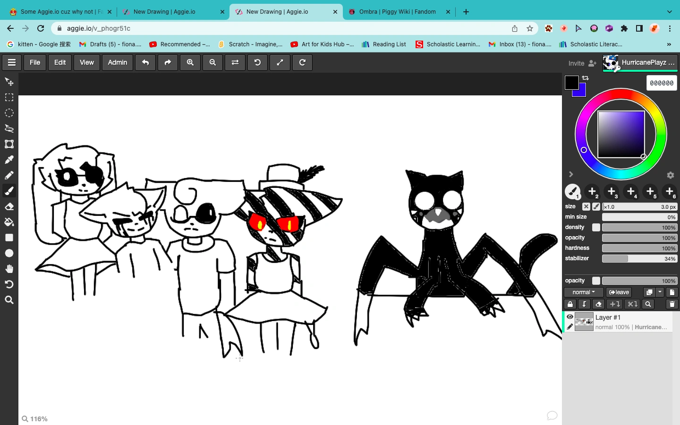Image resolution: width=680 pixels, height=425 pixels.
Task: Select the Zoom magnifier tool
Action: [x=9, y=300]
